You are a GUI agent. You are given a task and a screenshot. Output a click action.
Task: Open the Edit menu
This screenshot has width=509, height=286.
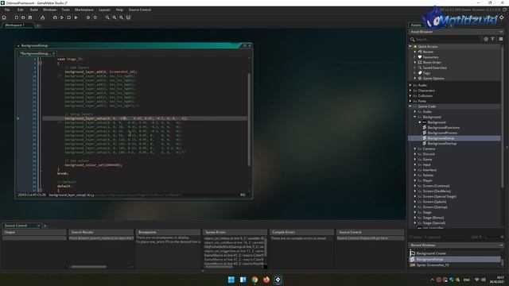pos(21,10)
